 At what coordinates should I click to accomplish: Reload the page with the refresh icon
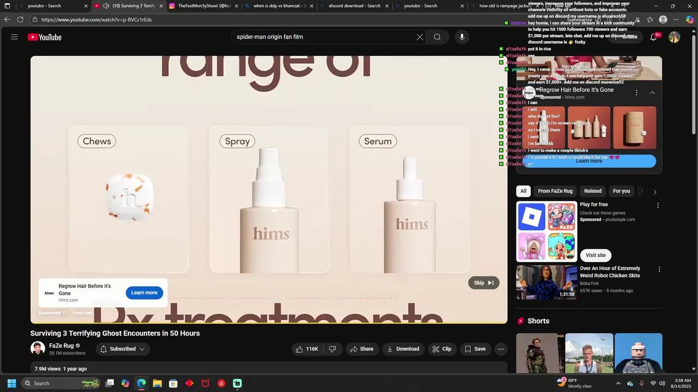(x=20, y=19)
